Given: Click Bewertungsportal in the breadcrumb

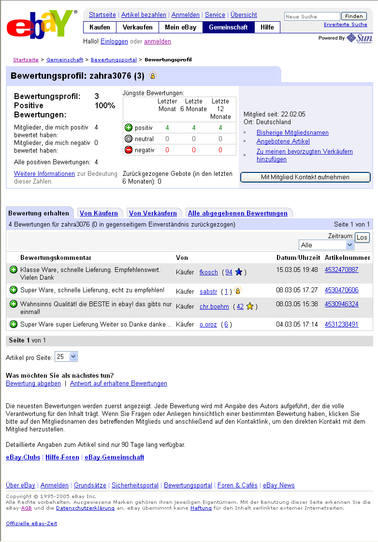Looking at the screenshot, I should pos(114,60).
